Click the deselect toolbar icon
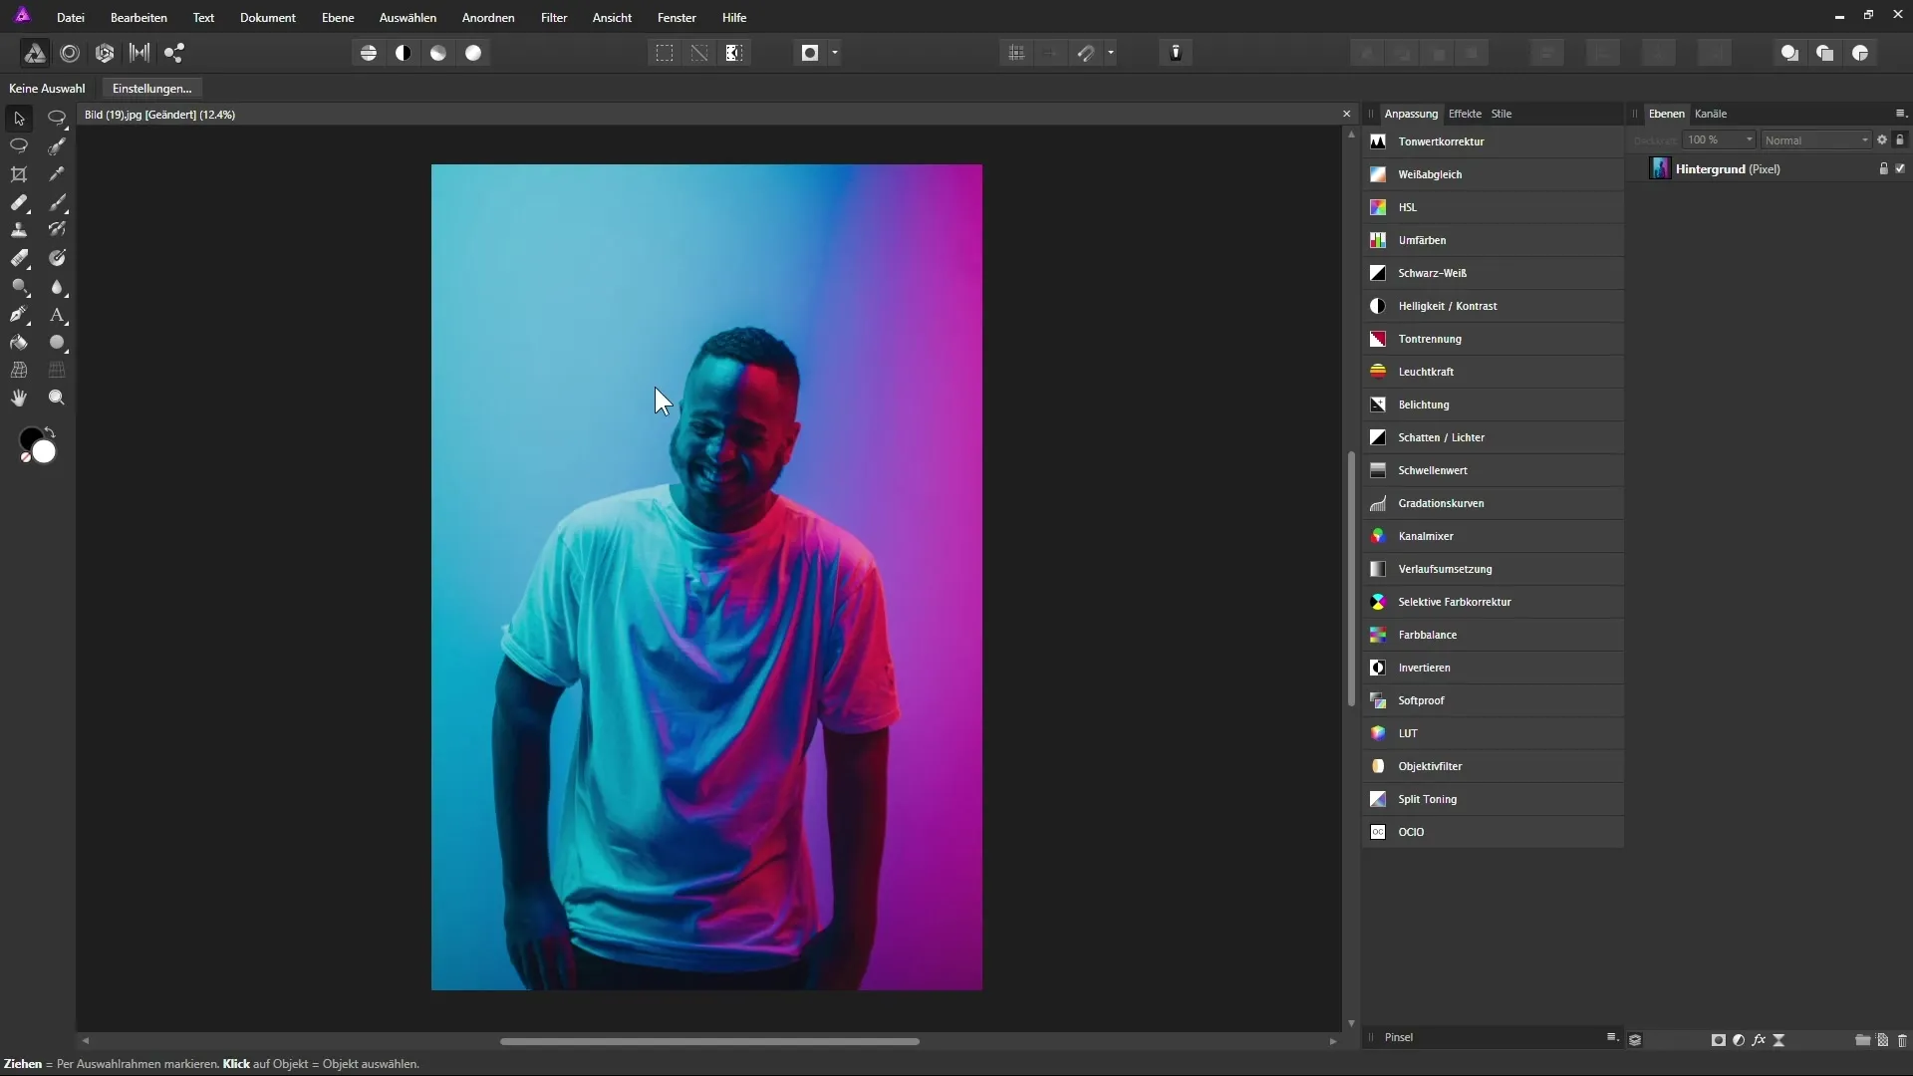Screen dimensions: 1913x1076 pyautogui.click(x=699, y=53)
